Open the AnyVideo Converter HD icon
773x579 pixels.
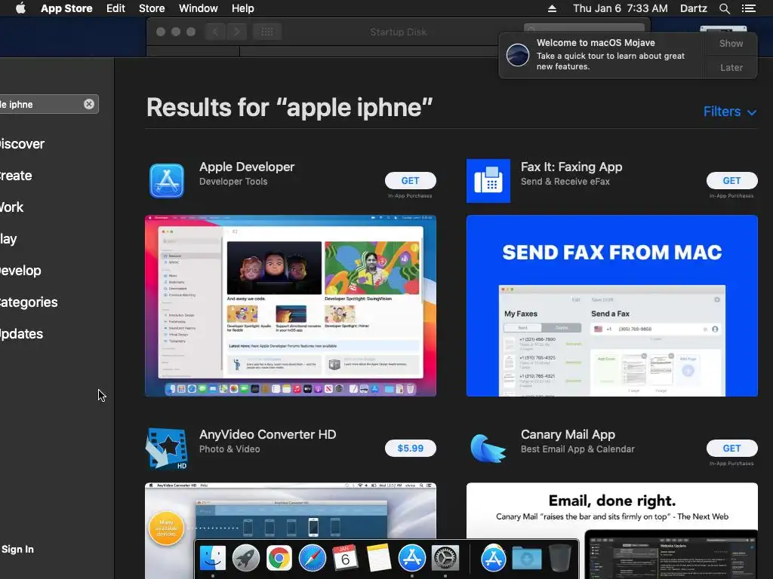167,448
